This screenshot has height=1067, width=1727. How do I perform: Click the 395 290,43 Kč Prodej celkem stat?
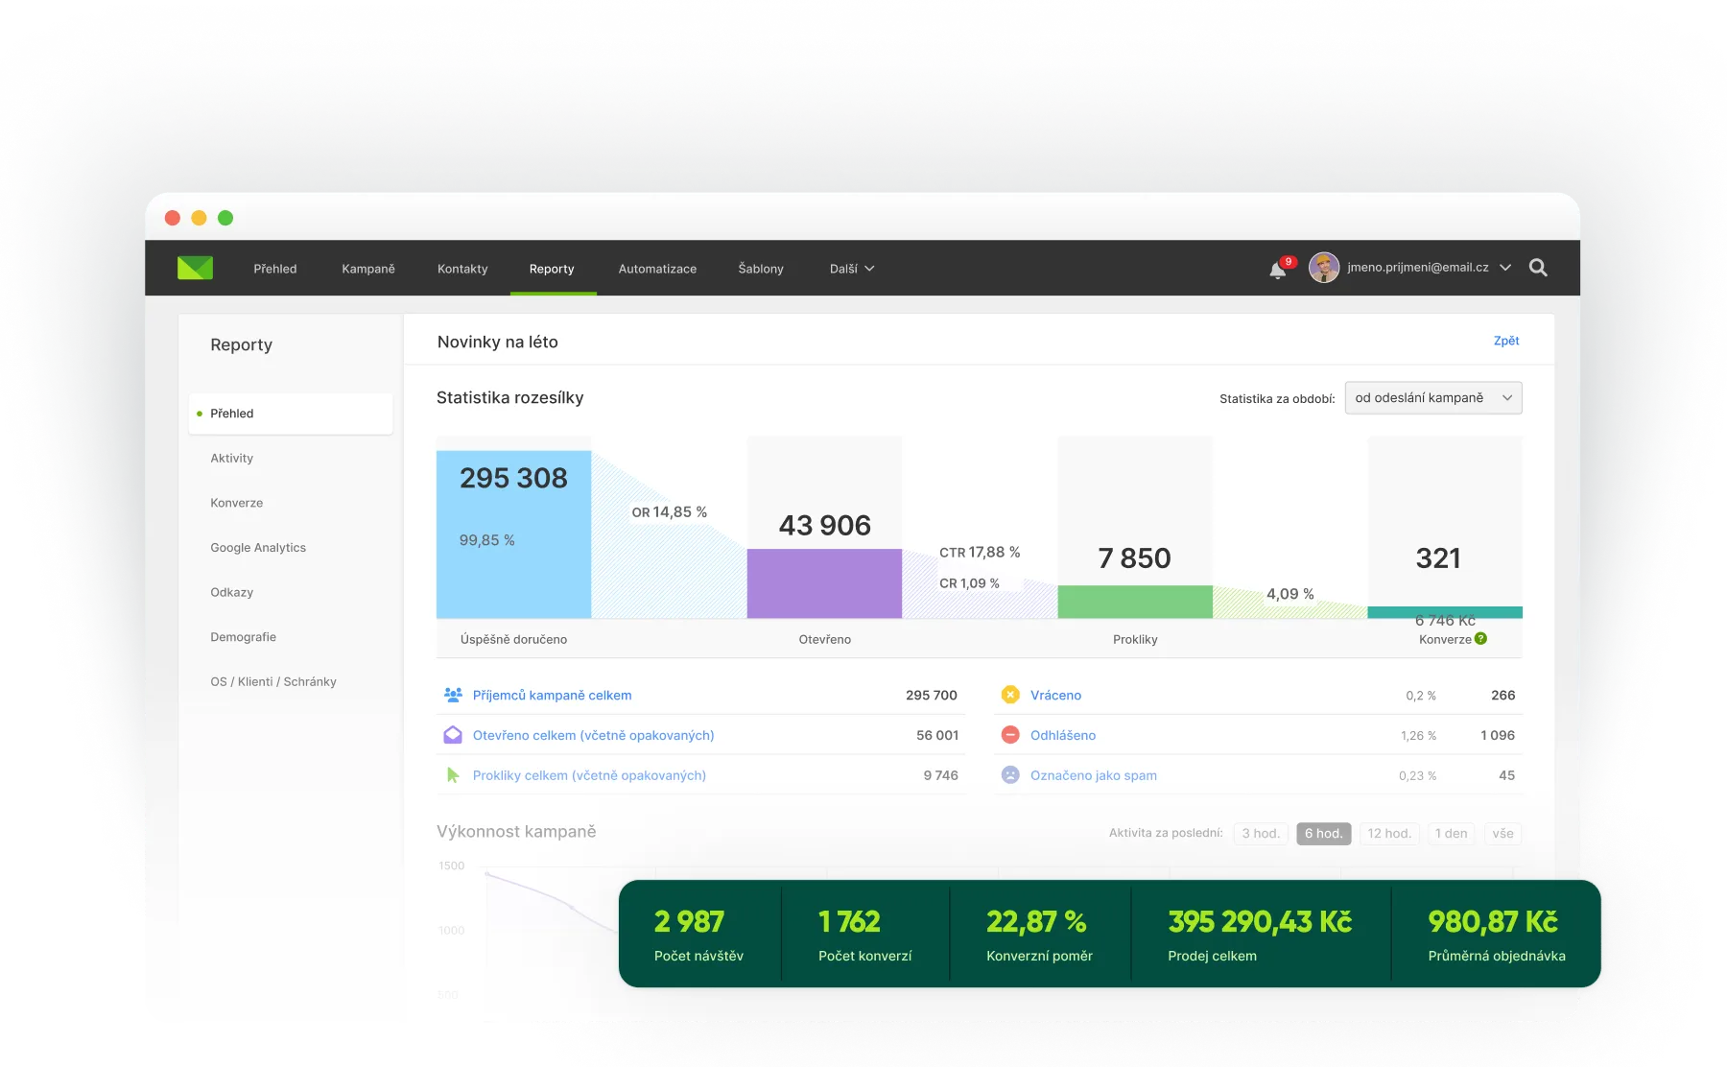click(x=1261, y=934)
